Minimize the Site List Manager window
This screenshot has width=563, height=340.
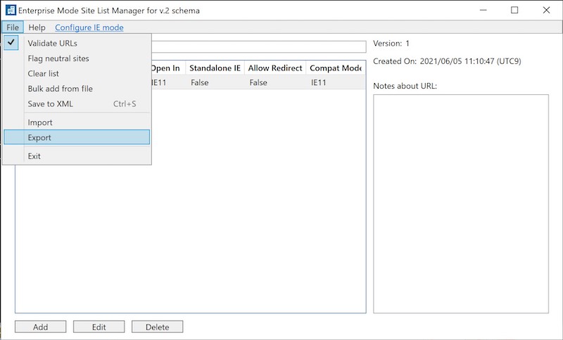pyautogui.click(x=483, y=10)
